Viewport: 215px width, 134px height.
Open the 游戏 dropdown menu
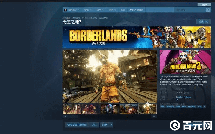pyautogui.click(x=88, y=10)
